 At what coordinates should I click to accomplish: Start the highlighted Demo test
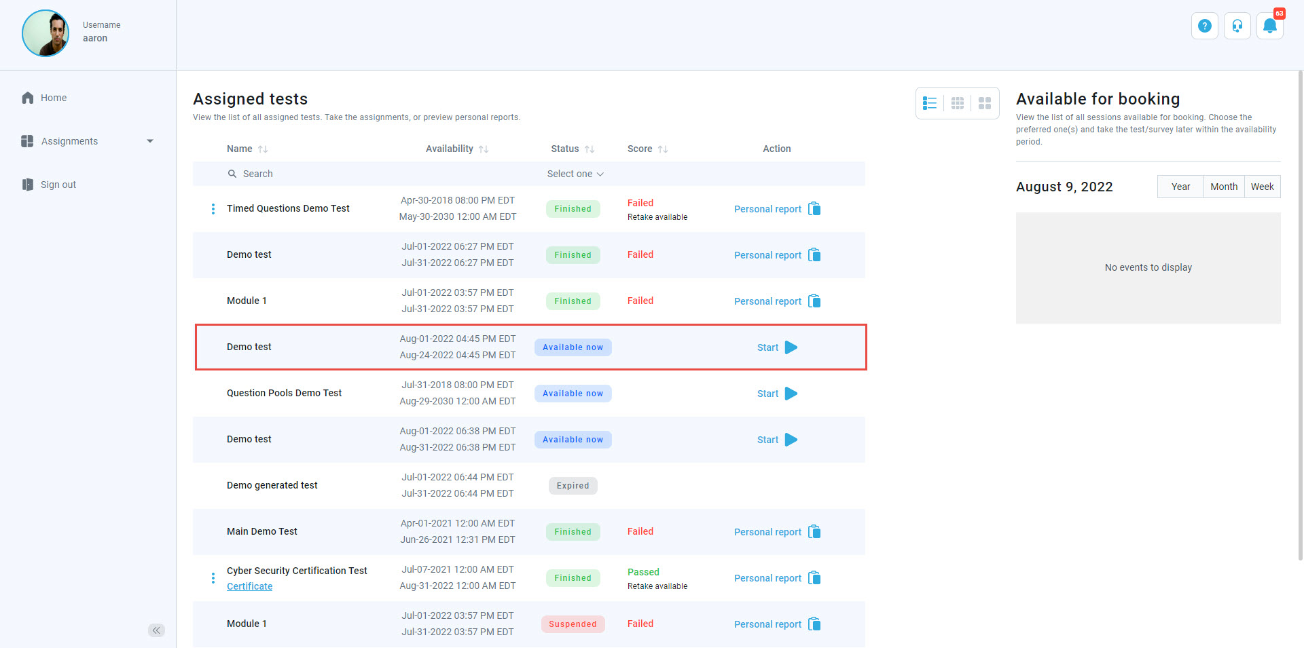click(x=777, y=347)
